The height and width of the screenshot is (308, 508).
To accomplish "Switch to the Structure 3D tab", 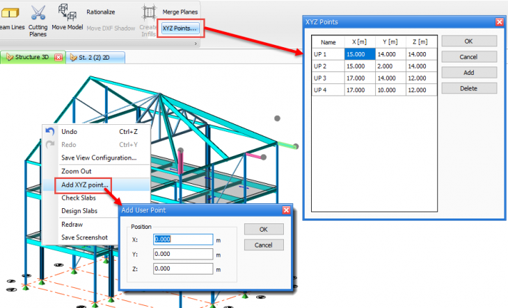I will coord(32,57).
